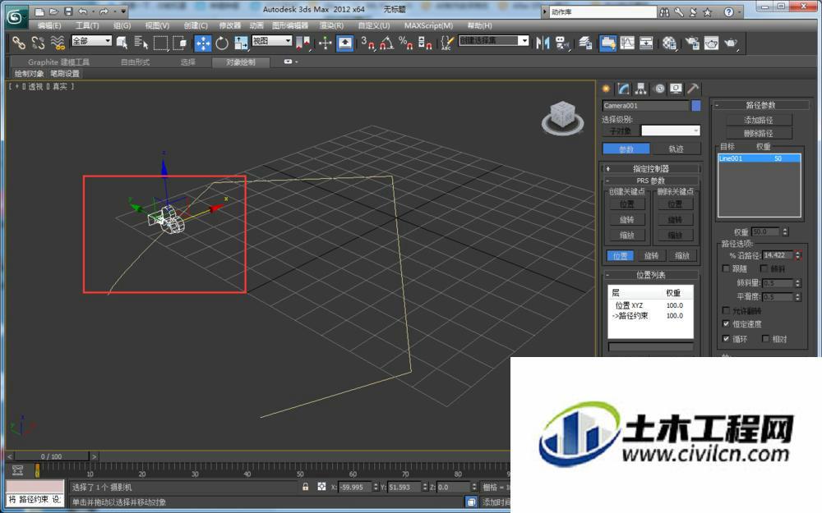Open the Select by Name list icon
This screenshot has height=513, width=822.
click(141, 43)
